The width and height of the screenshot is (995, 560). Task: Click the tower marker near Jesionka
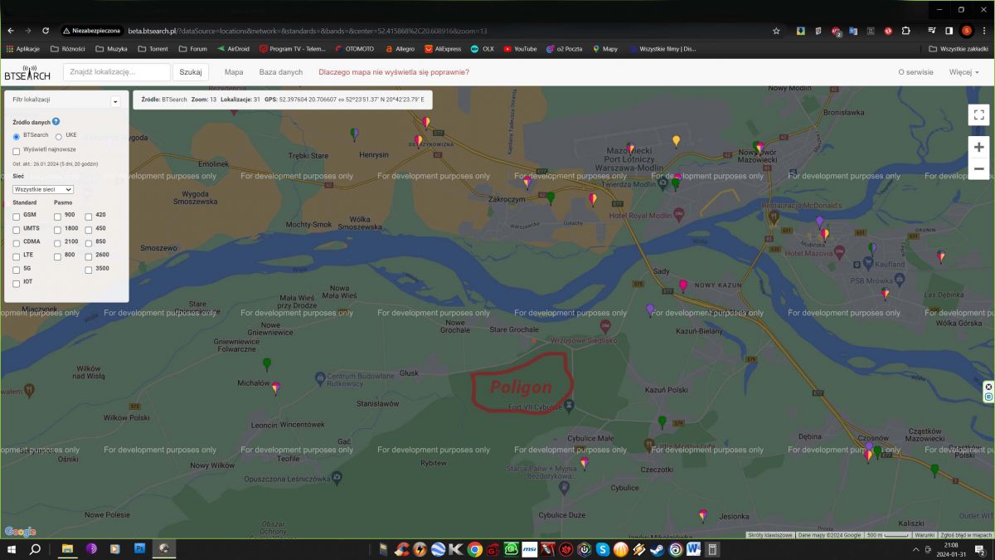point(702,515)
